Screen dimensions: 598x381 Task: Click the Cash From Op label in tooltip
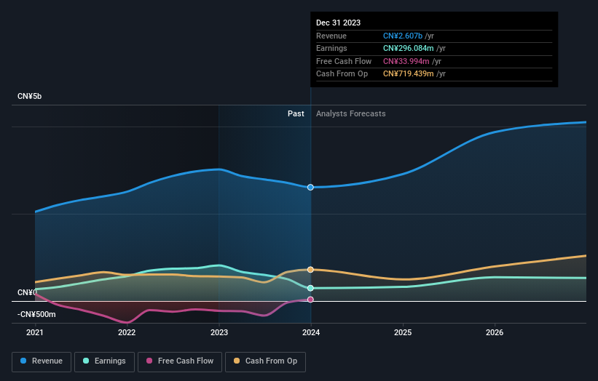(x=342, y=74)
